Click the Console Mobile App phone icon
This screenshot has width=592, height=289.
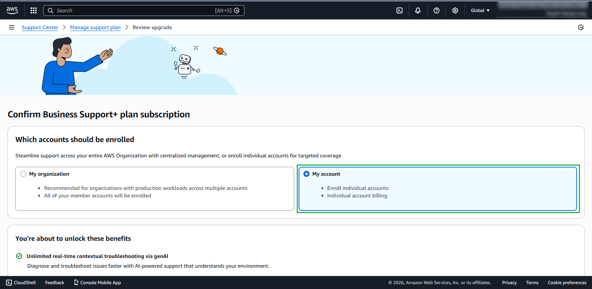pos(76,282)
